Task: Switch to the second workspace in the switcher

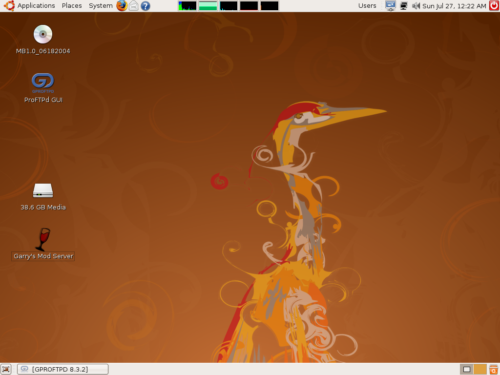Action: click(480, 370)
